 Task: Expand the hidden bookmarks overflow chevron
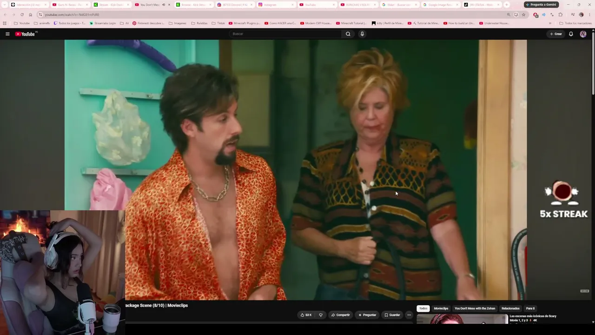click(x=550, y=23)
